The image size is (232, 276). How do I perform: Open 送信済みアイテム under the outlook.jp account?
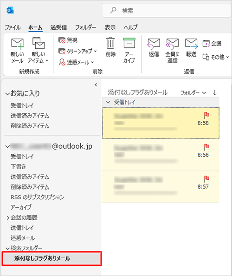[x=30, y=177]
